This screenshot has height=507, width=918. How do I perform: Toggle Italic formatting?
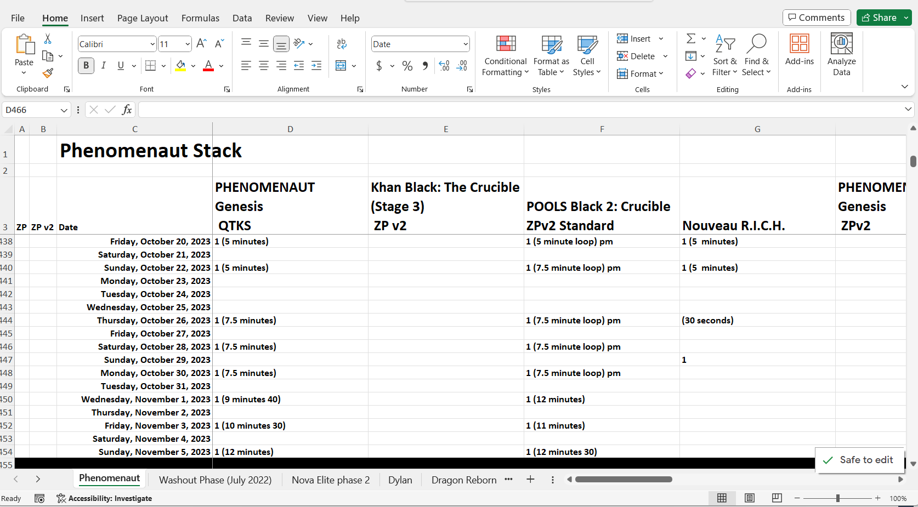coord(103,66)
